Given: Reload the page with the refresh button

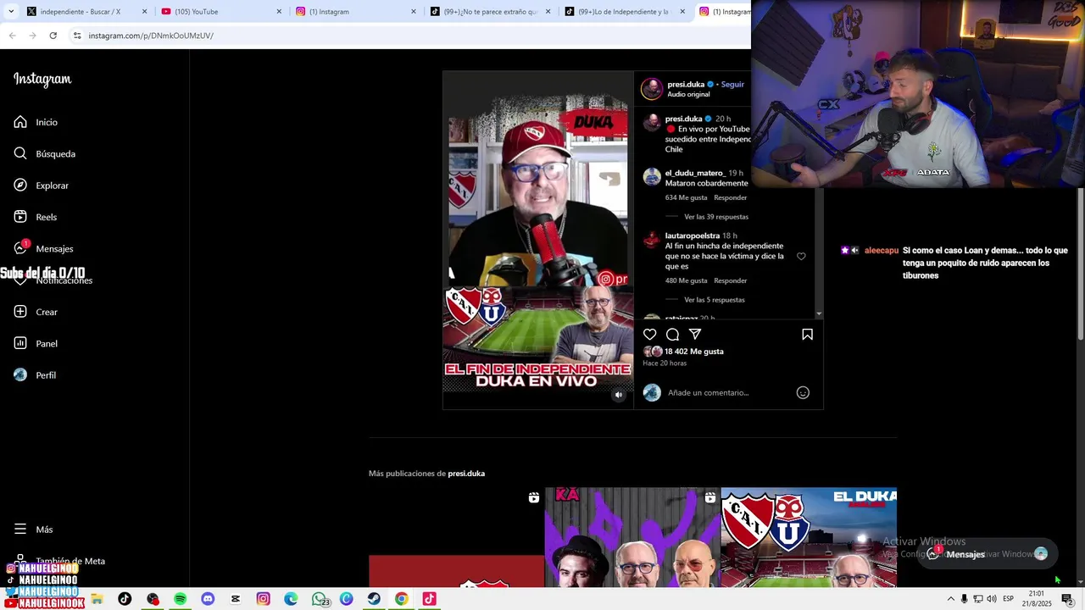Looking at the screenshot, I should pos(53,36).
